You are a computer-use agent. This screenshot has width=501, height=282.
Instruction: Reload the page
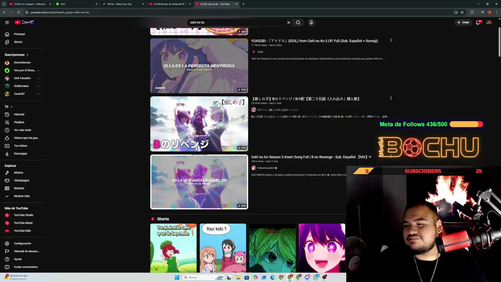pyautogui.click(x=18, y=12)
